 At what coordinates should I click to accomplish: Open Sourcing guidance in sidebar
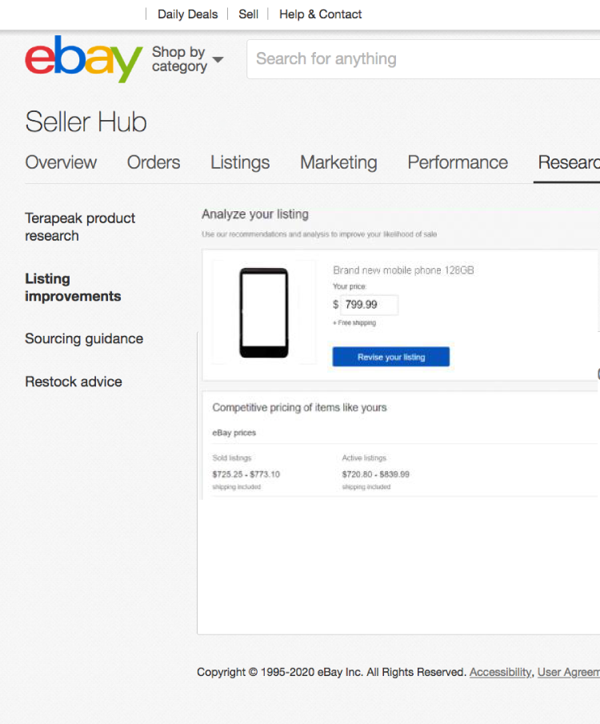coord(84,338)
